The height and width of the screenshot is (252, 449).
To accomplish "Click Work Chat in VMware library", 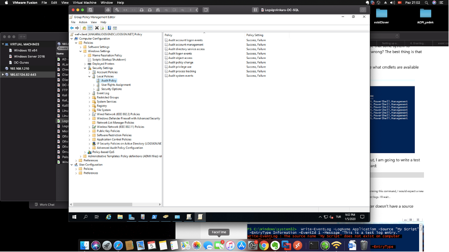I will (x=44, y=205).
